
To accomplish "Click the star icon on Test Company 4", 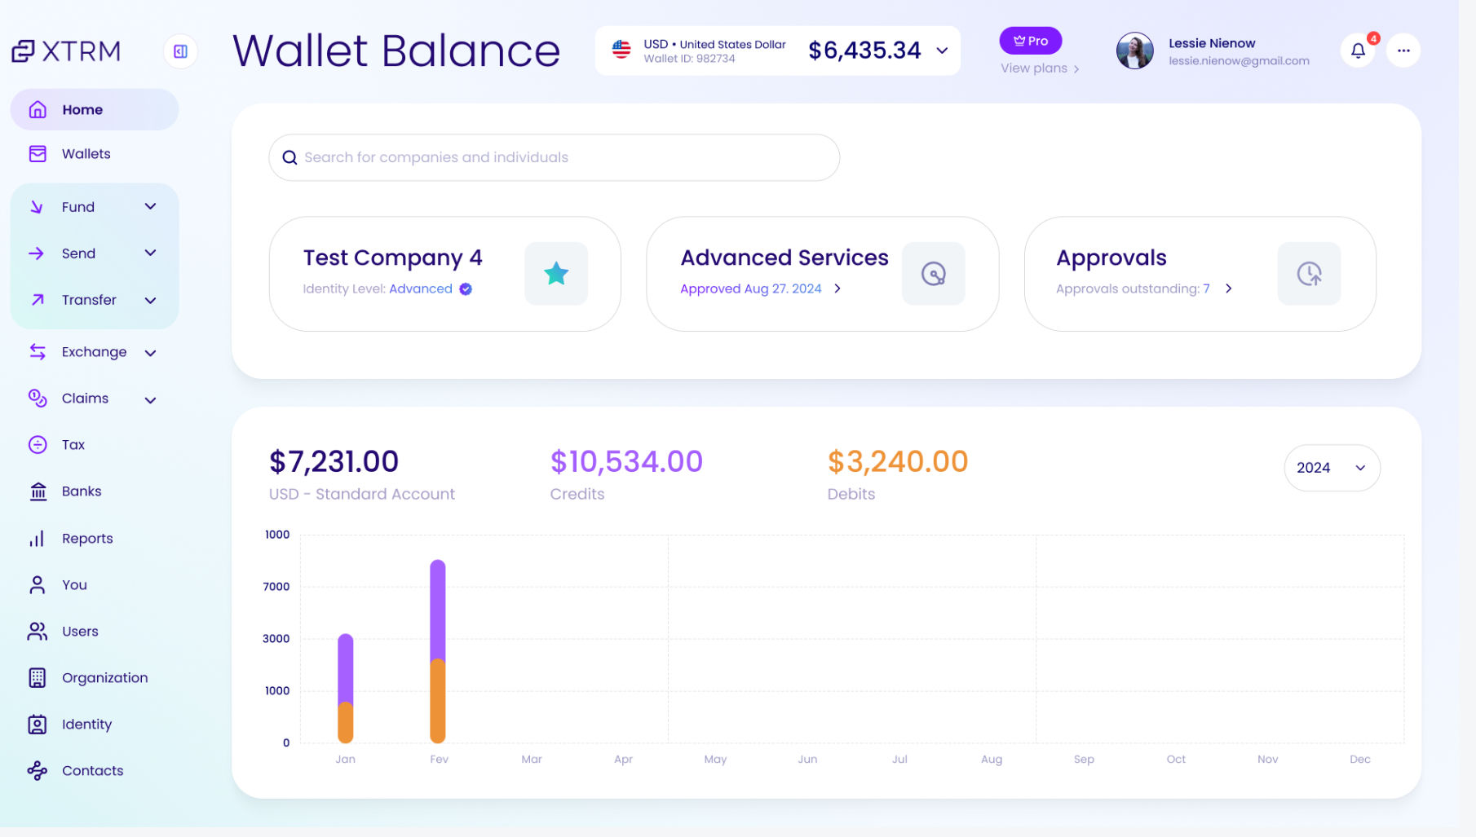I will pyautogui.click(x=556, y=274).
